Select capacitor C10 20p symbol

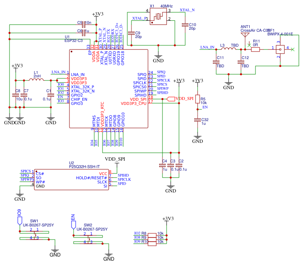(x=185, y=25)
